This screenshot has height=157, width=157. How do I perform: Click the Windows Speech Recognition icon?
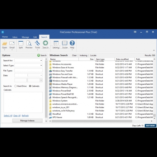51,97
